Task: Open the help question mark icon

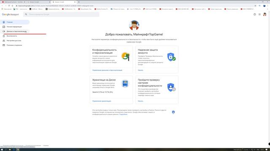Action: [x=255, y=14]
